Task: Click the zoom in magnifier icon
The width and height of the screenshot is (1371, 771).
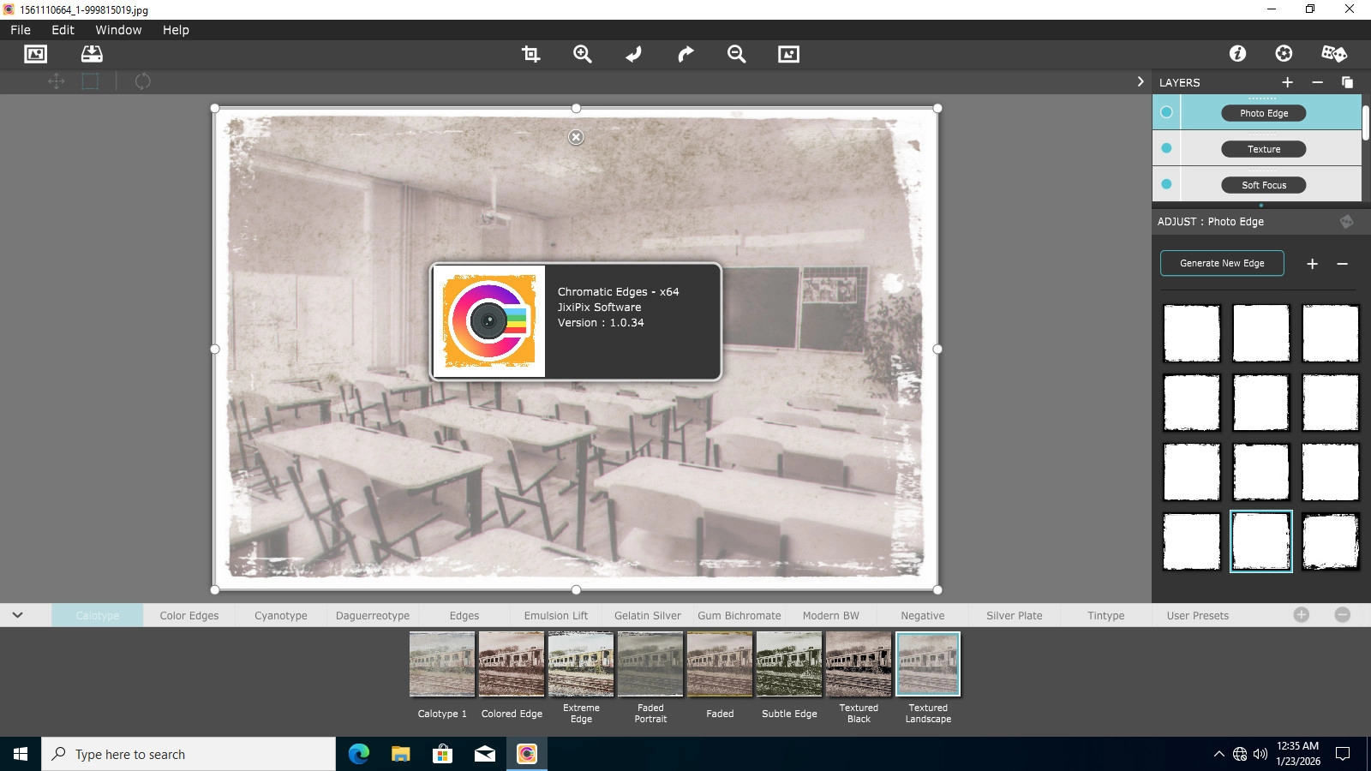Action: tap(583, 54)
